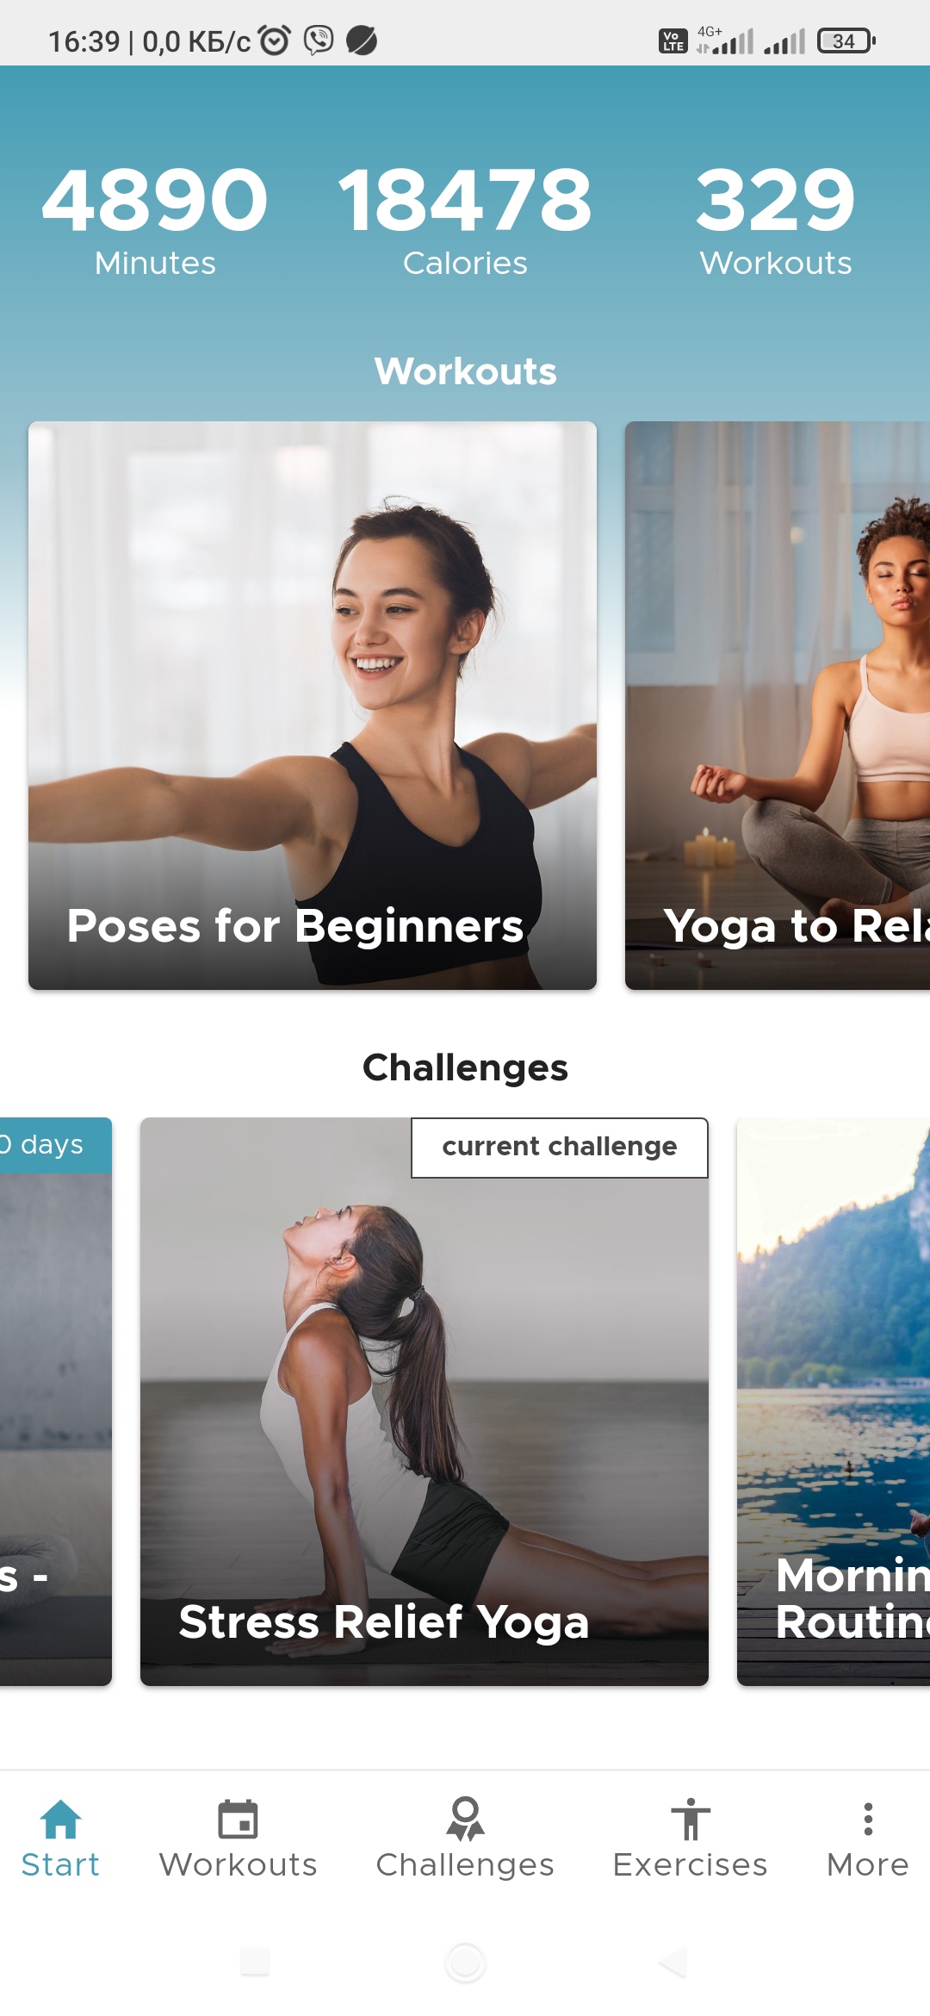The image size is (930, 2016).
Task: Tap the Start home icon
Action: [60, 1819]
